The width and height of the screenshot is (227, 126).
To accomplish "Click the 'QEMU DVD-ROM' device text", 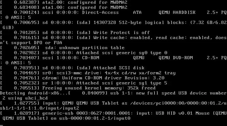I will pos(176,58).
